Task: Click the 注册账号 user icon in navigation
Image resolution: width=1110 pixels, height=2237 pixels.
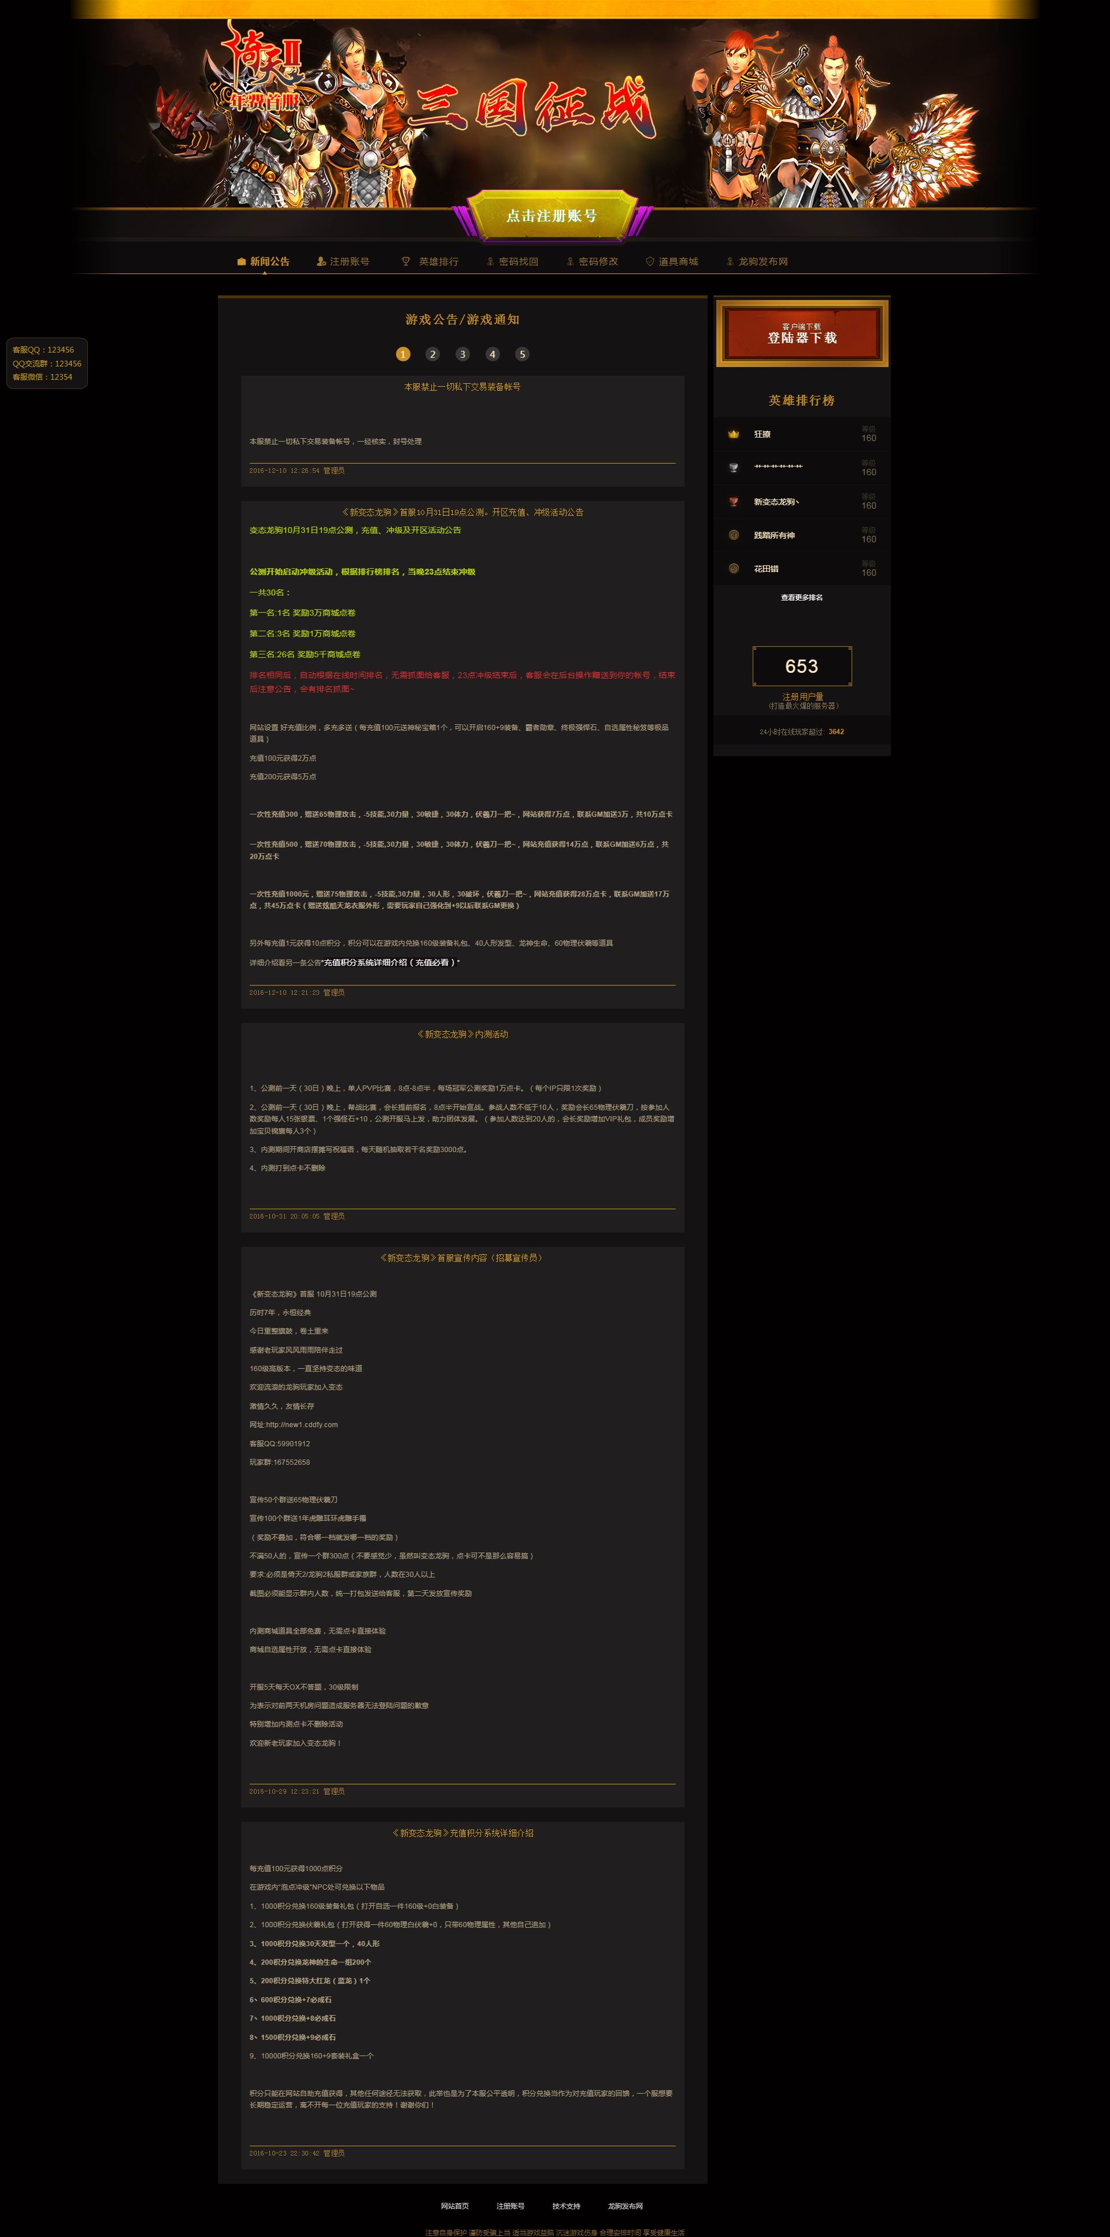Action: pyautogui.click(x=321, y=261)
